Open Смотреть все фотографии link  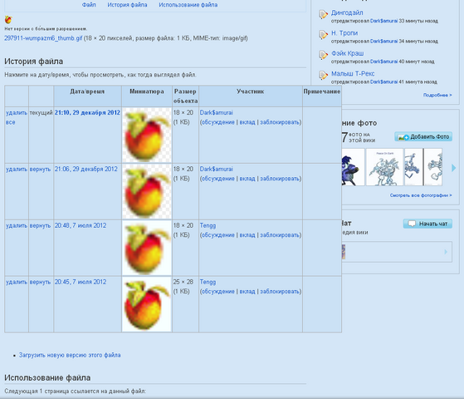[x=421, y=195]
